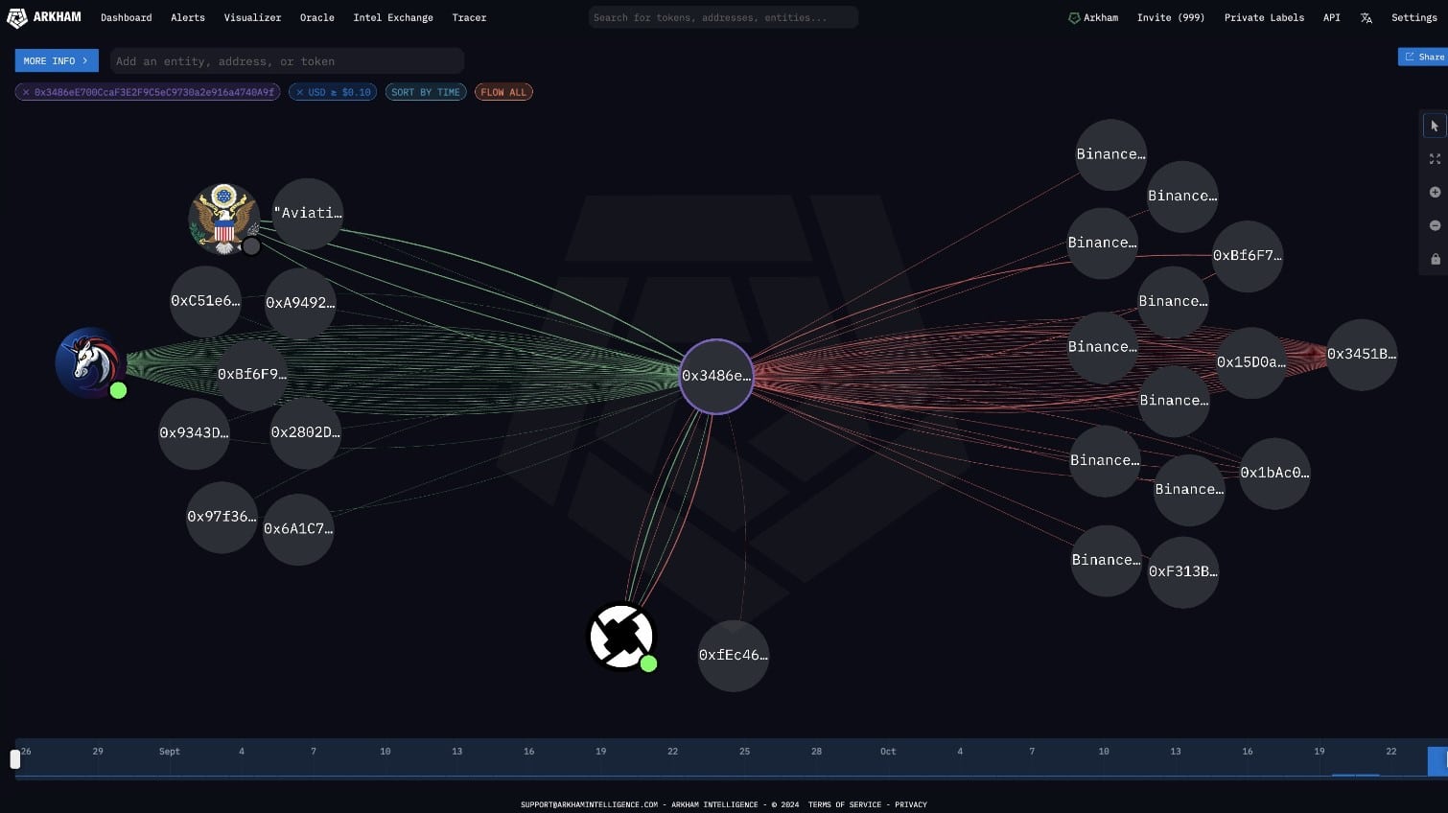
Task: Open the support email link in the footer
Action: [589, 805]
